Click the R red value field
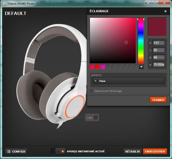Image resolution: width=172 pixels, height=159 pixels. [x=159, y=43]
